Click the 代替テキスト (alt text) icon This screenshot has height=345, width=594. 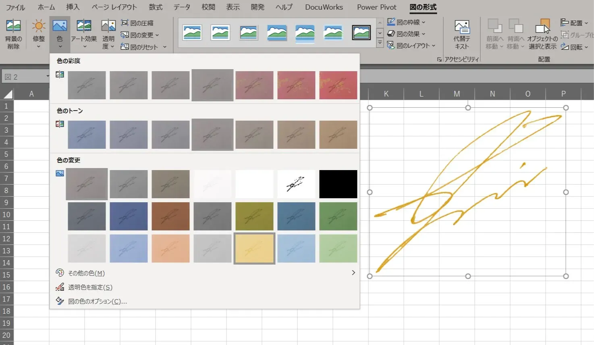[x=462, y=27]
